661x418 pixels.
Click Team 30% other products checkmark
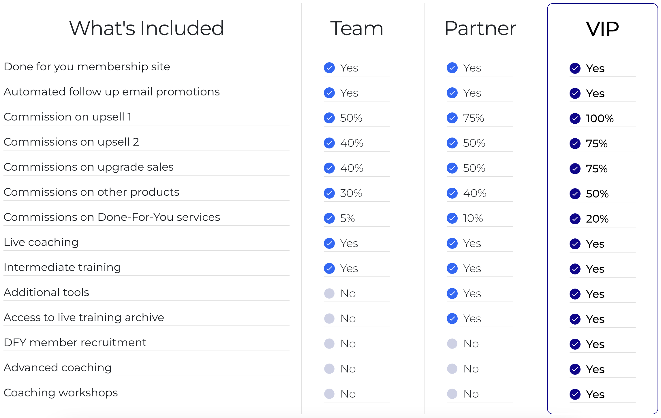click(x=329, y=193)
